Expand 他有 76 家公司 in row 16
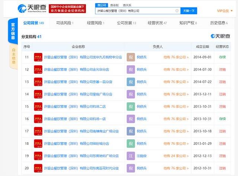This screenshot has height=176, width=238. coord(176,119)
